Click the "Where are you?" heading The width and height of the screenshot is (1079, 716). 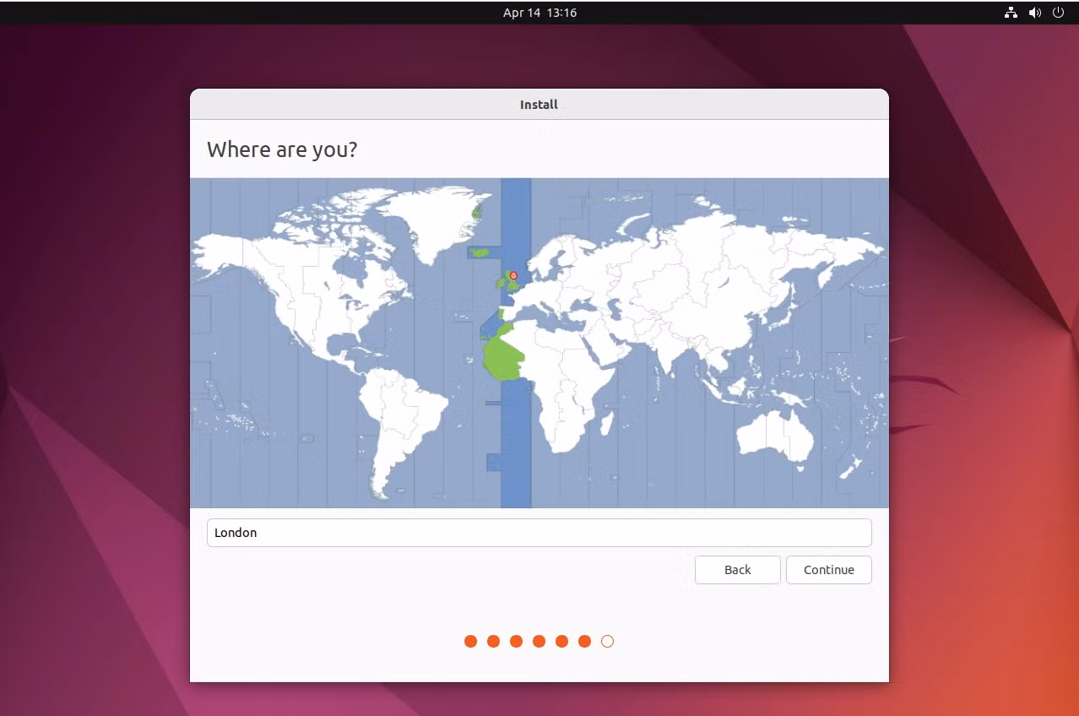282,149
